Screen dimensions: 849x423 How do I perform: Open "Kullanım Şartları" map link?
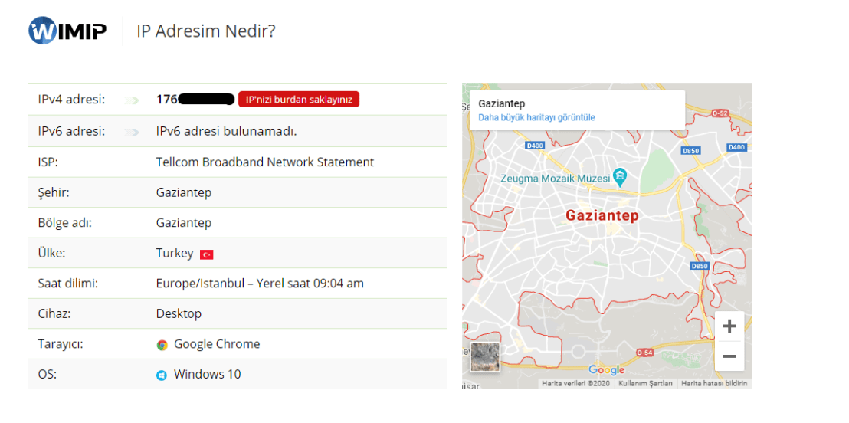point(646,383)
